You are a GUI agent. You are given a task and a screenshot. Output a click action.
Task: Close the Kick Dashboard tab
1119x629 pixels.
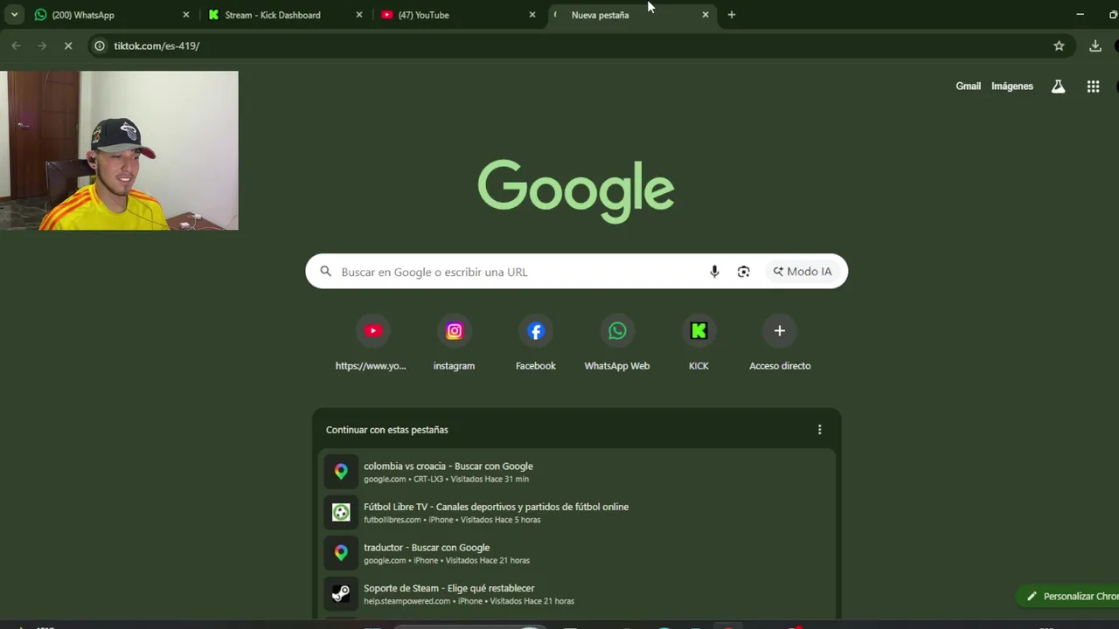358,15
